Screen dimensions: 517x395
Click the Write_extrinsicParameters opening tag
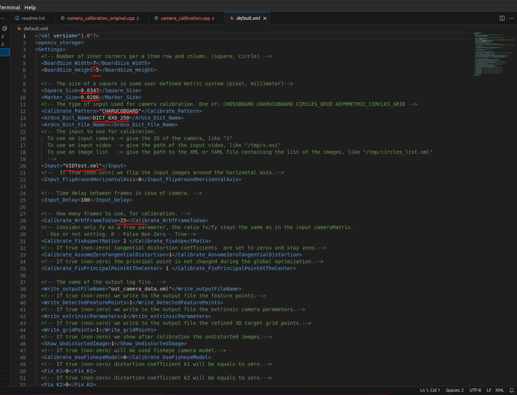point(82,317)
